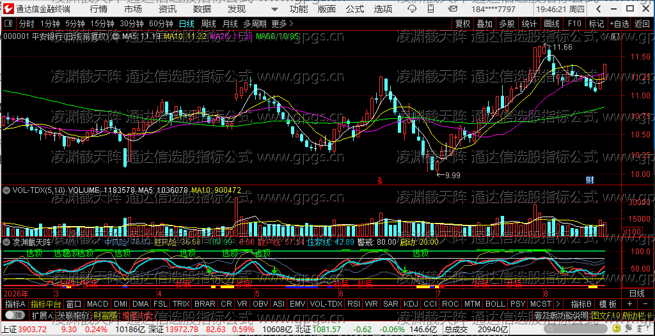This screenshot has width=655, height=336.
Task: Select the 月线 period
Action: pos(230,24)
